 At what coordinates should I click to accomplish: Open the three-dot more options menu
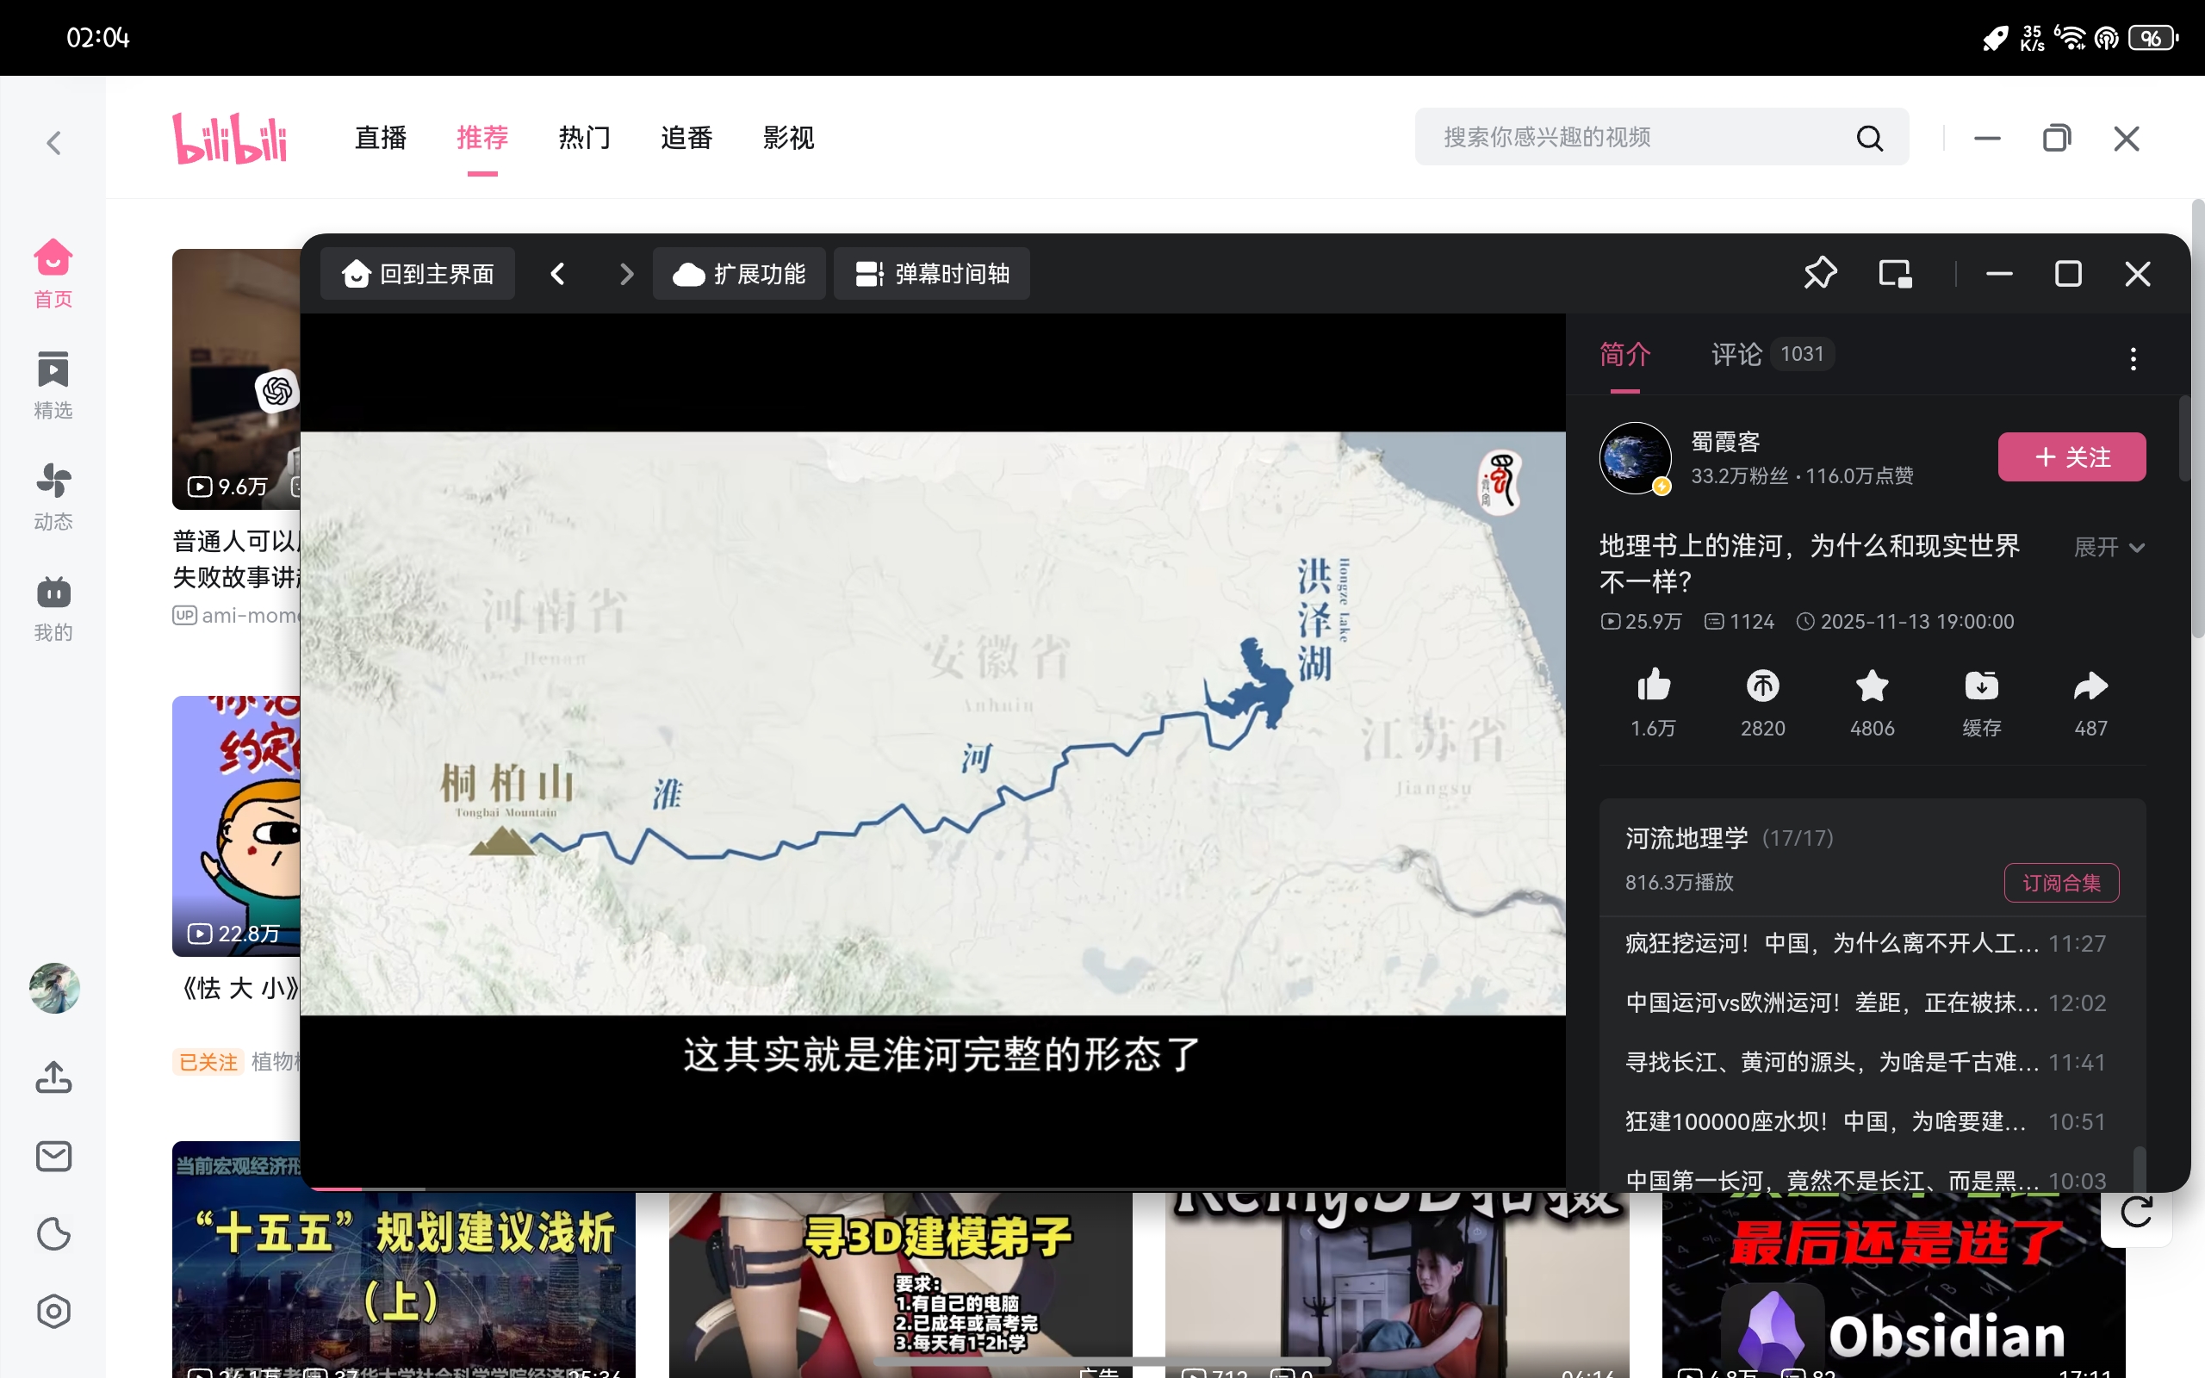click(x=2133, y=358)
